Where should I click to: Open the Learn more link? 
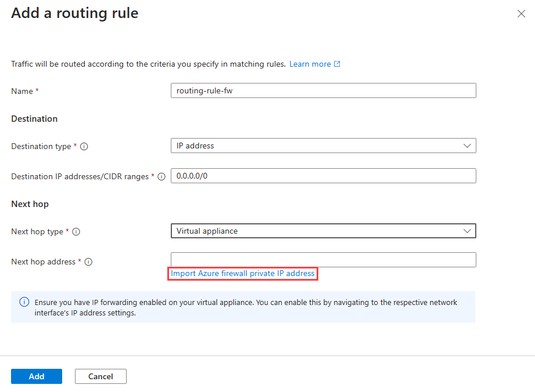pos(310,64)
